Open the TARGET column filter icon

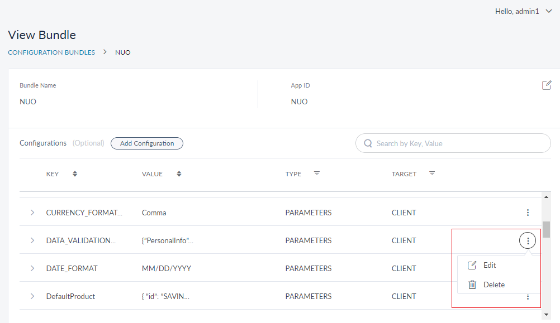coord(432,173)
